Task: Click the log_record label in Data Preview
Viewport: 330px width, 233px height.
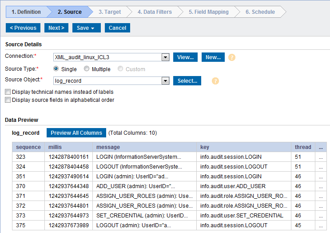Action: pyautogui.click(x=26, y=133)
